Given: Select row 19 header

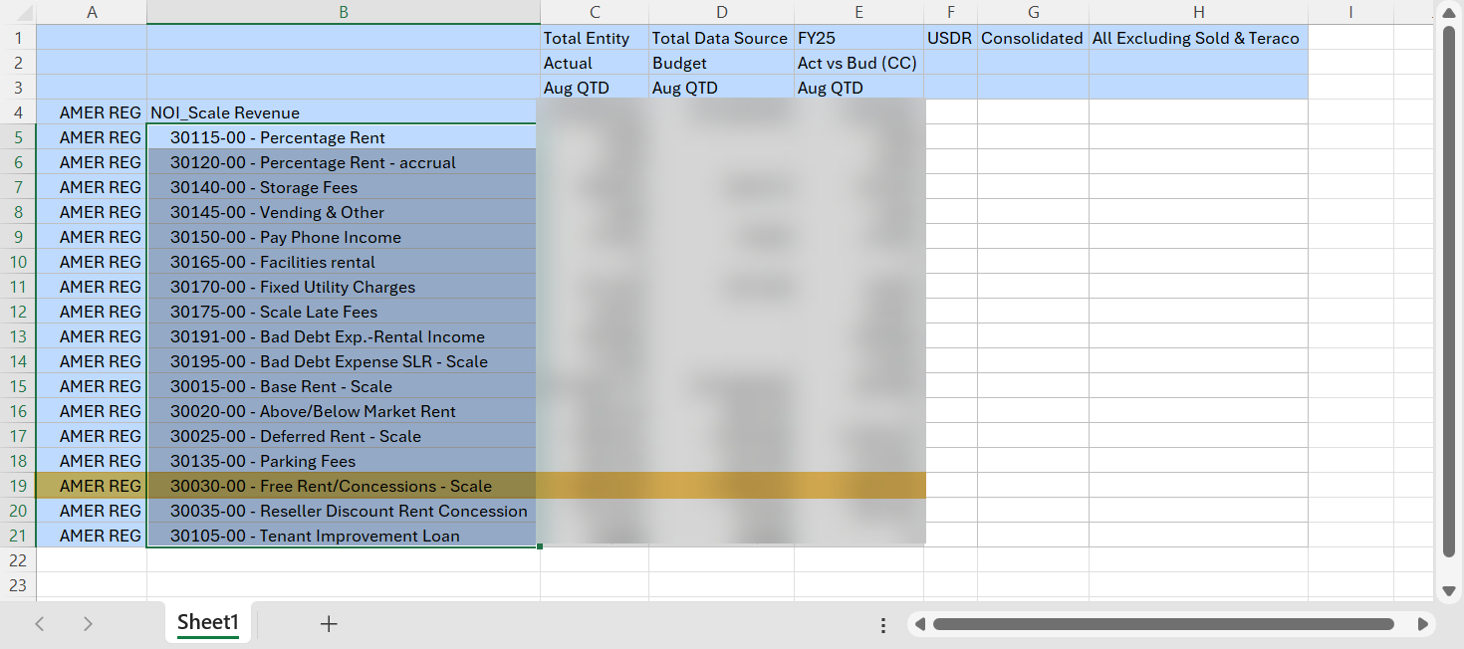Looking at the screenshot, I should click(x=18, y=486).
